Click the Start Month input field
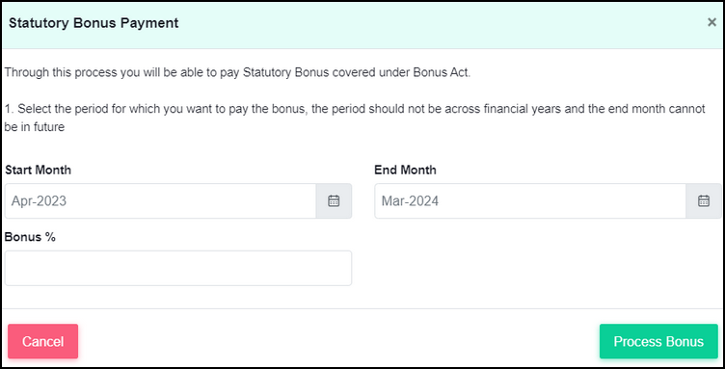725x369 pixels. point(160,201)
